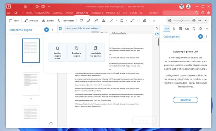Choose Inserisci pagine vuote option
Screen dimensions: 216x131
tap(58, 52)
